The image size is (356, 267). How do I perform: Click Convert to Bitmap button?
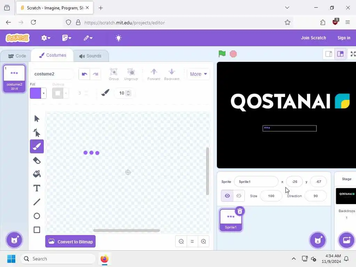tap(70, 242)
